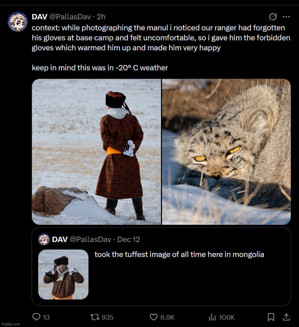
Task: Open the reply comment icon
Action: click(x=36, y=317)
